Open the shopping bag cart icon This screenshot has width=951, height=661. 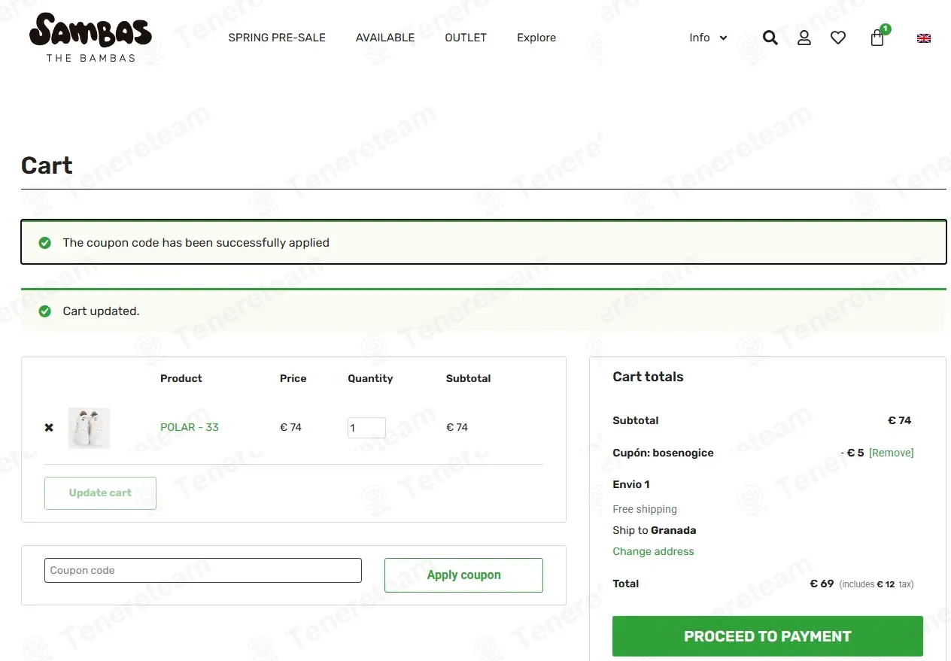coord(879,36)
